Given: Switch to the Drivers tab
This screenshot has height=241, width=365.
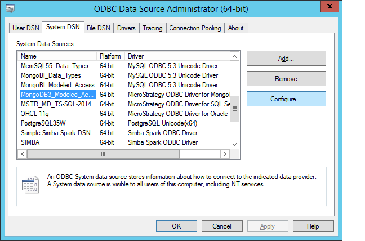Looking at the screenshot, I should [126, 28].
